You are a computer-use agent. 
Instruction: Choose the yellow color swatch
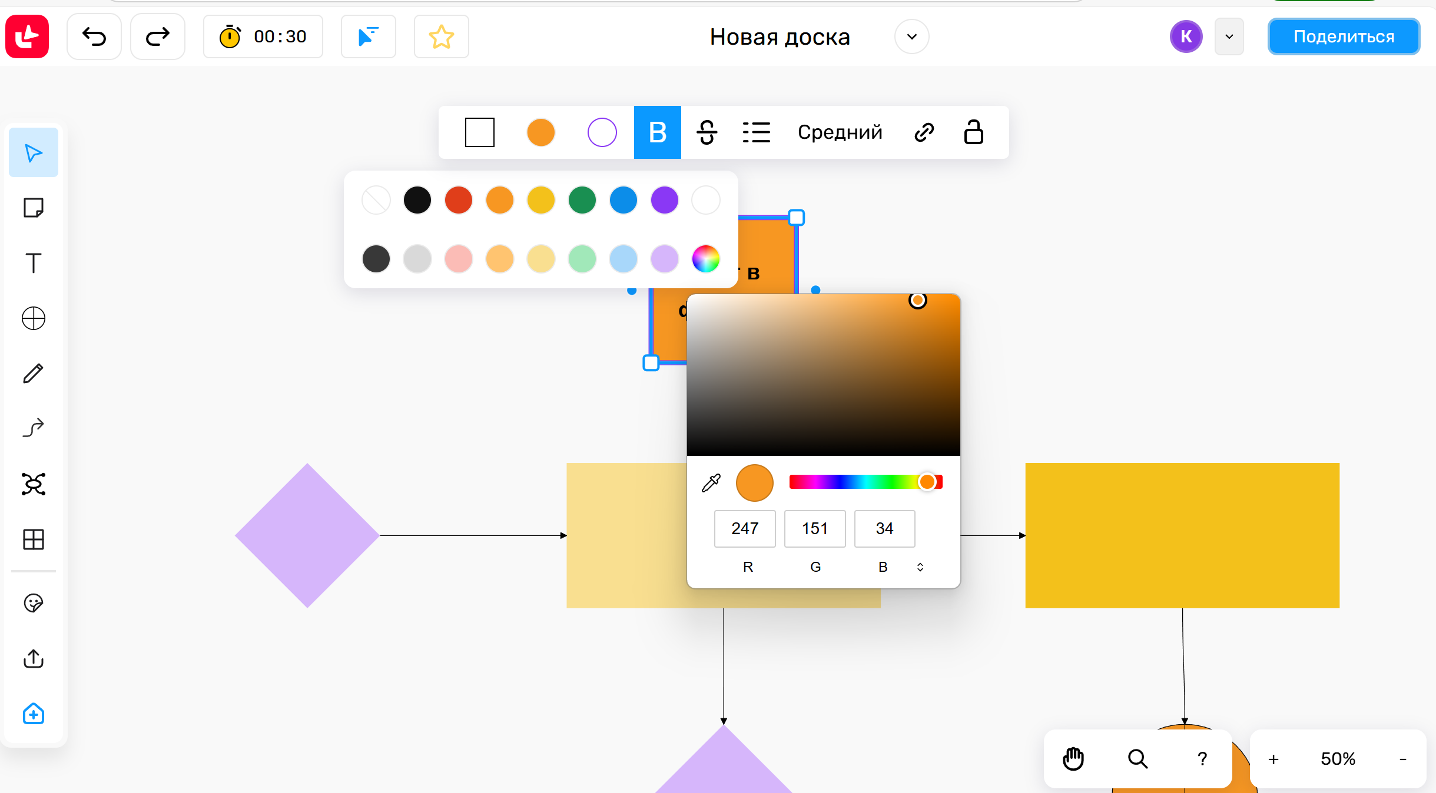tap(541, 200)
